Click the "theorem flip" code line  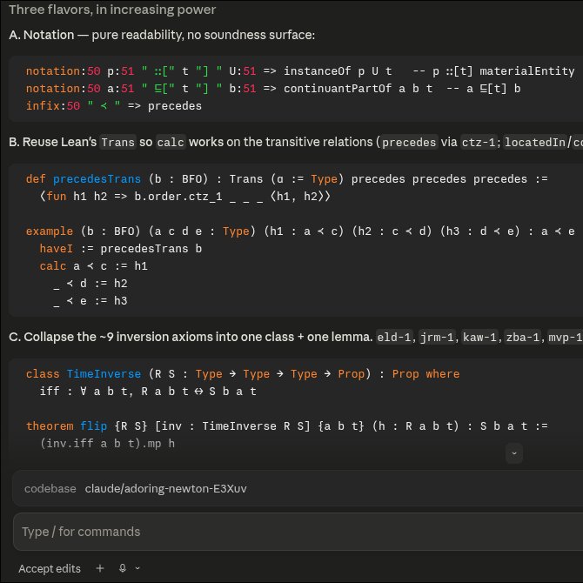pyautogui.click(x=286, y=426)
